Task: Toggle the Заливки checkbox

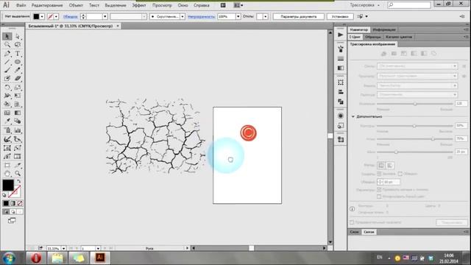Action: tap(379, 174)
